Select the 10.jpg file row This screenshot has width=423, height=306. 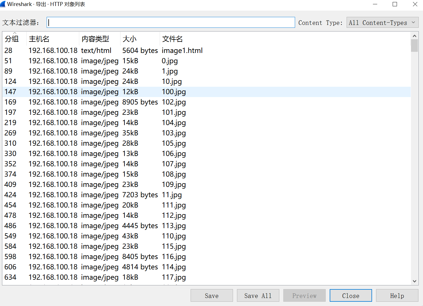(x=207, y=81)
